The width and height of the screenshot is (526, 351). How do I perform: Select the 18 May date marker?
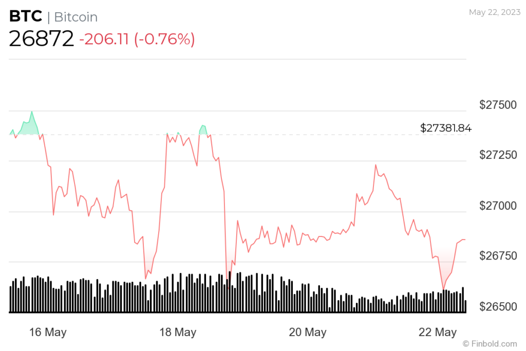coord(178,332)
